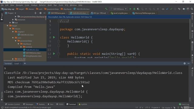Open Version Control tool window
Viewport: 194px width, 109px height.
click(x=12, y=104)
